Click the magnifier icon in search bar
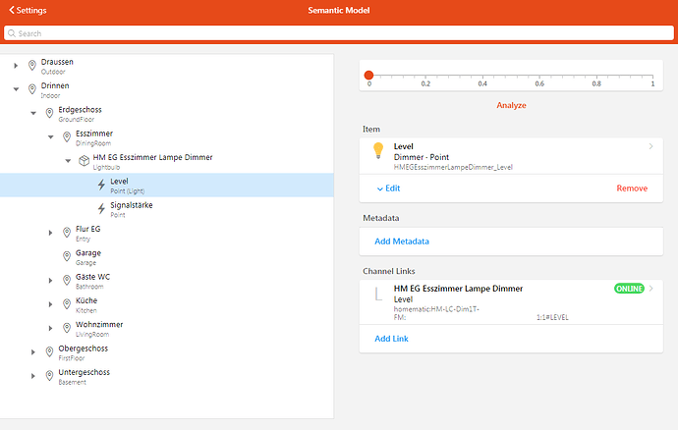This screenshot has height=430, width=678. pyautogui.click(x=11, y=33)
